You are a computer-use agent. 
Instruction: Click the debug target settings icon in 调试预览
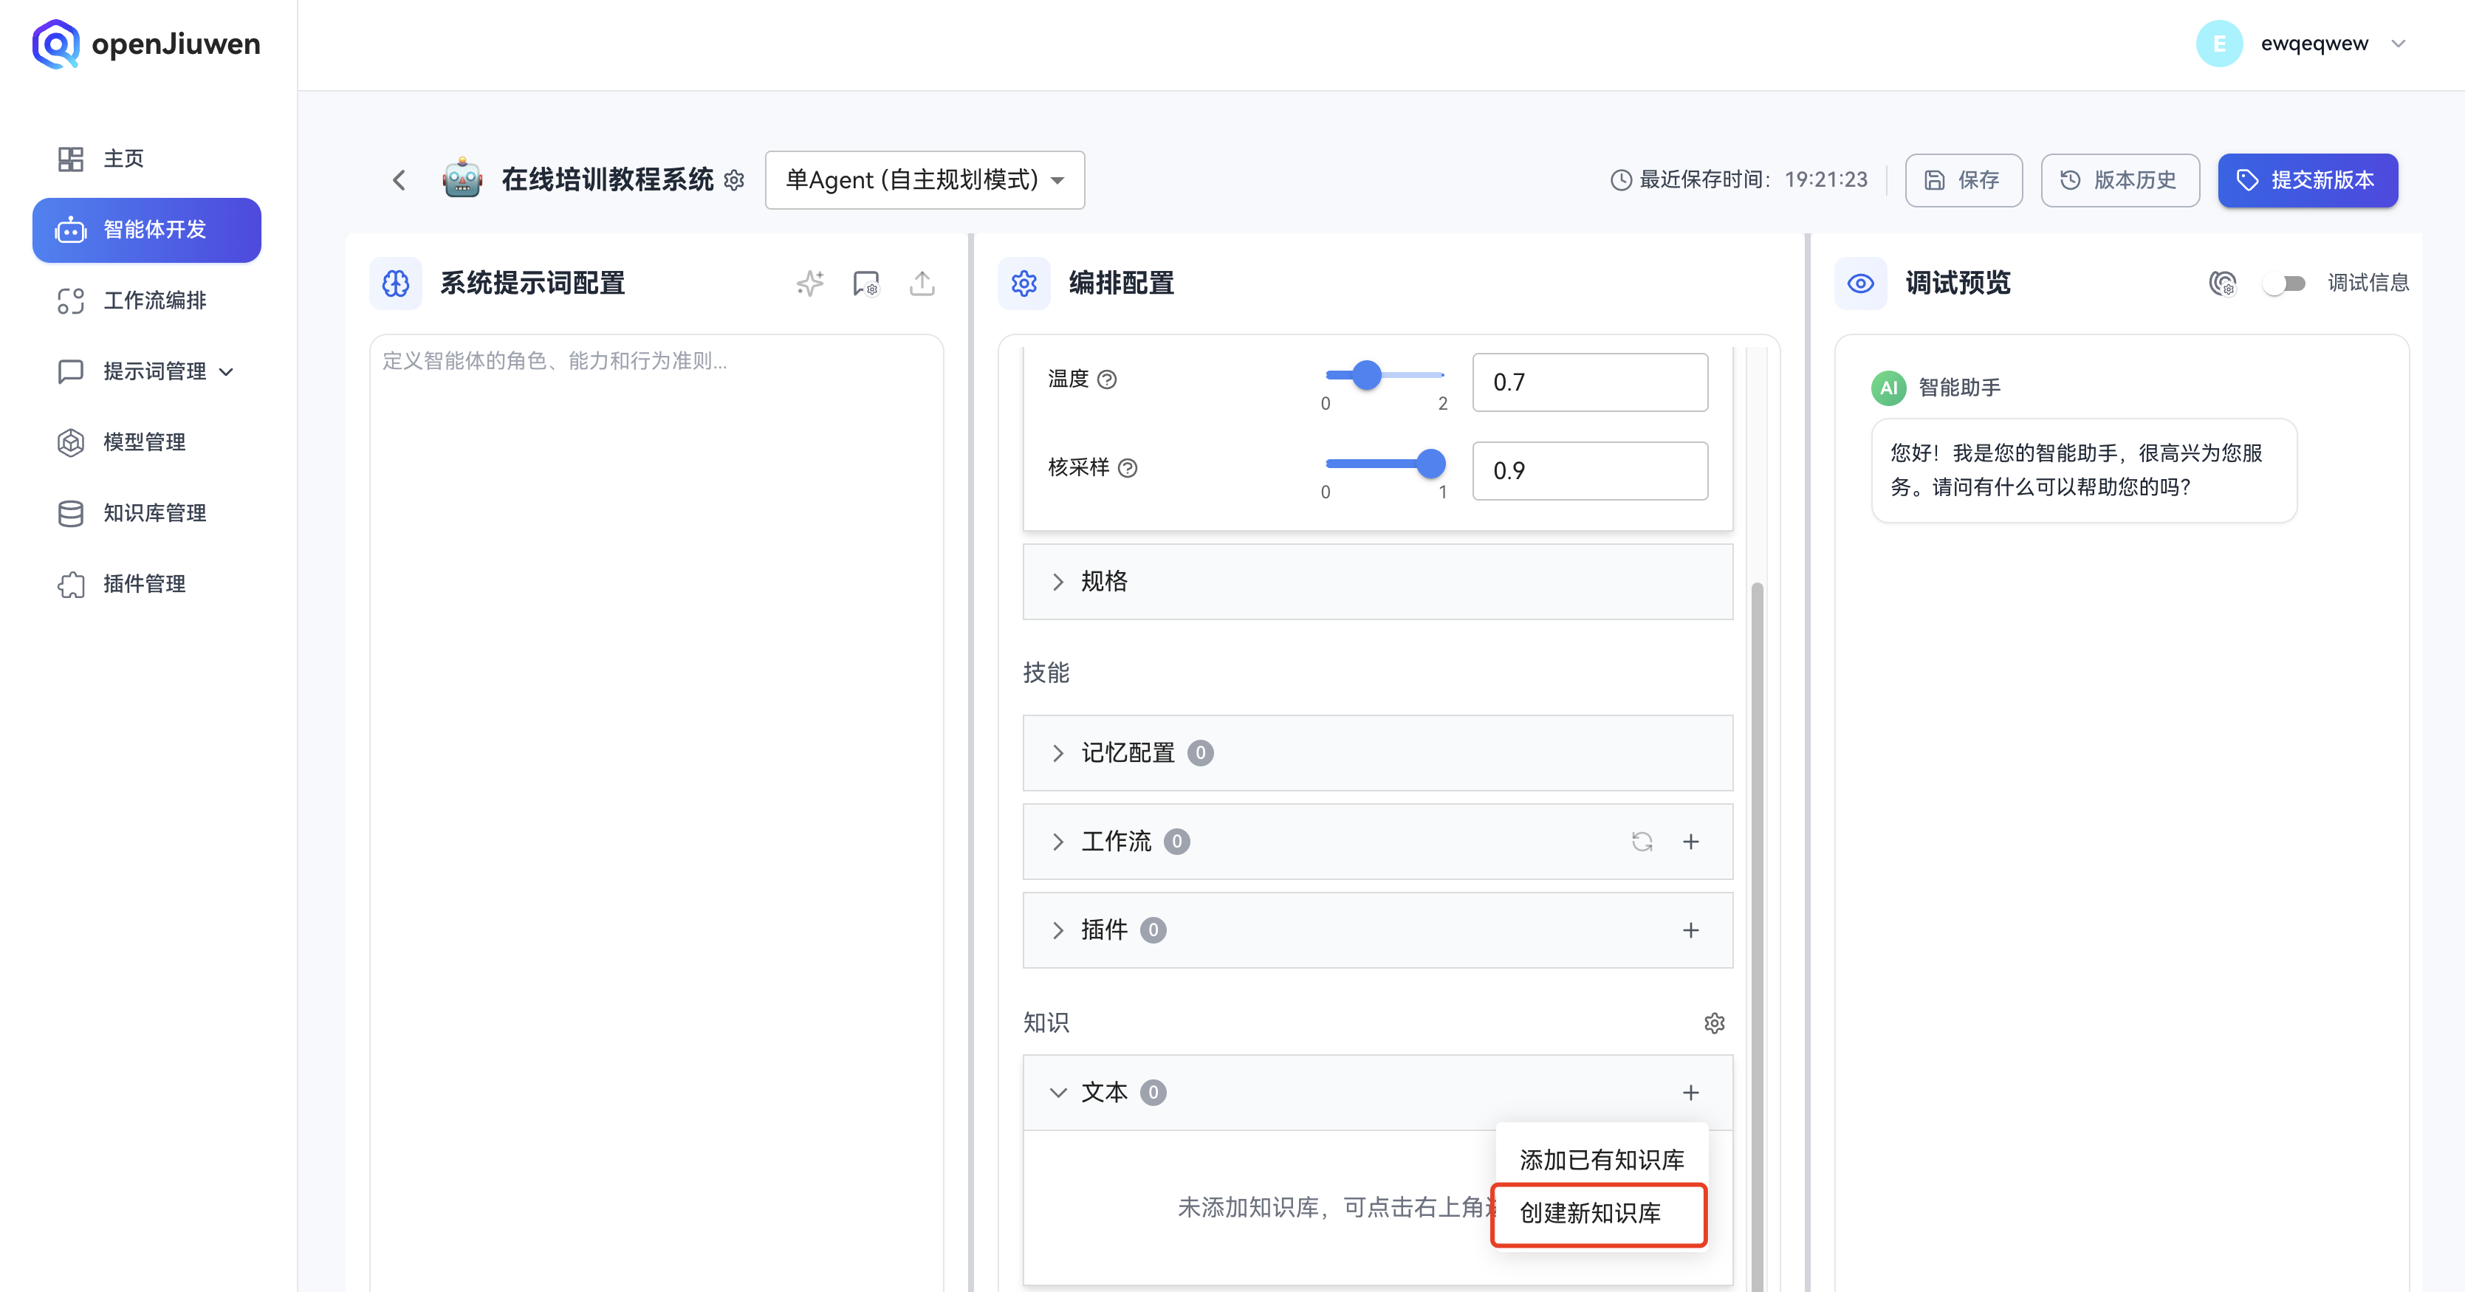click(2224, 283)
